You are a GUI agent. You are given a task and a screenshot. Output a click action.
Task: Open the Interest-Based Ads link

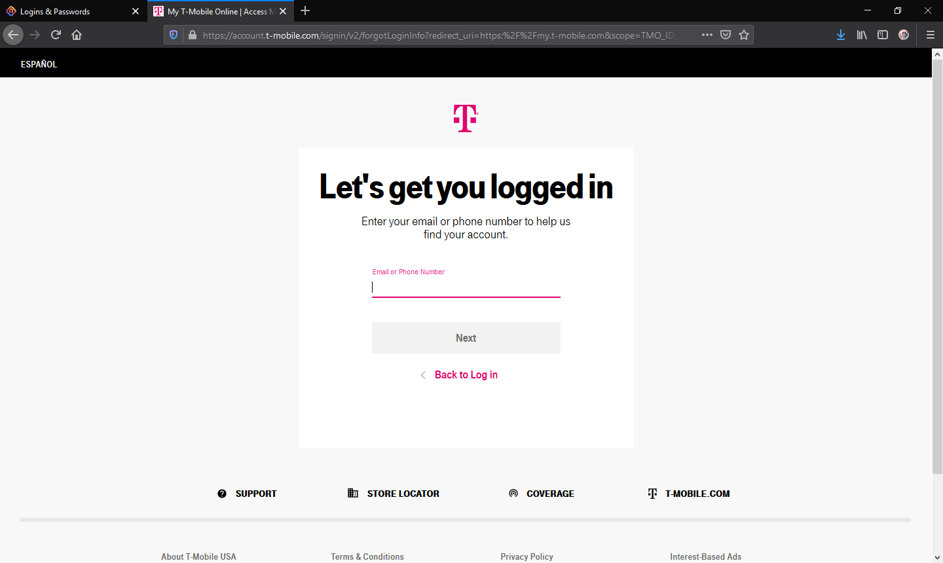click(706, 556)
